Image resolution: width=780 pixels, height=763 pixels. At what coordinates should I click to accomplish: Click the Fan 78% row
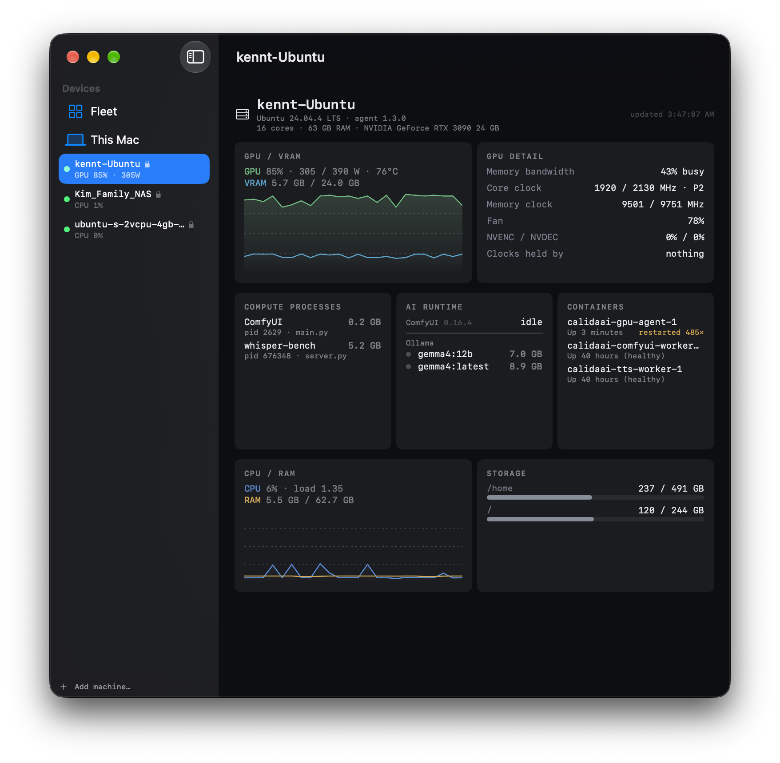(x=595, y=221)
